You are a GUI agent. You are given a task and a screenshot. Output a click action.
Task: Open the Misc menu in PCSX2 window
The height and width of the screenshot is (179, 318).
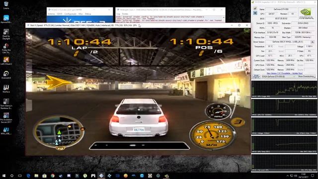pyautogui.click(x=80, y=14)
